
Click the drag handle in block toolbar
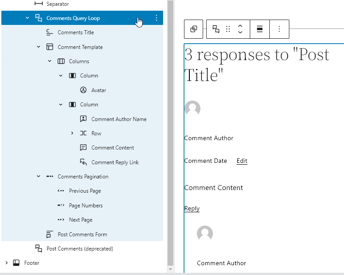[228, 29]
